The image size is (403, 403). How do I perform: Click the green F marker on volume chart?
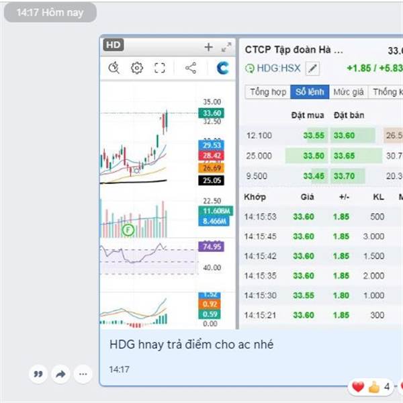(x=128, y=230)
